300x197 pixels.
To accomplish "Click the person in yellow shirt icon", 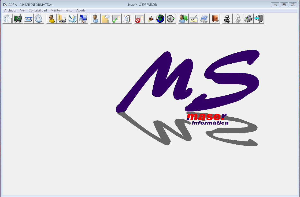I will 51,19.
